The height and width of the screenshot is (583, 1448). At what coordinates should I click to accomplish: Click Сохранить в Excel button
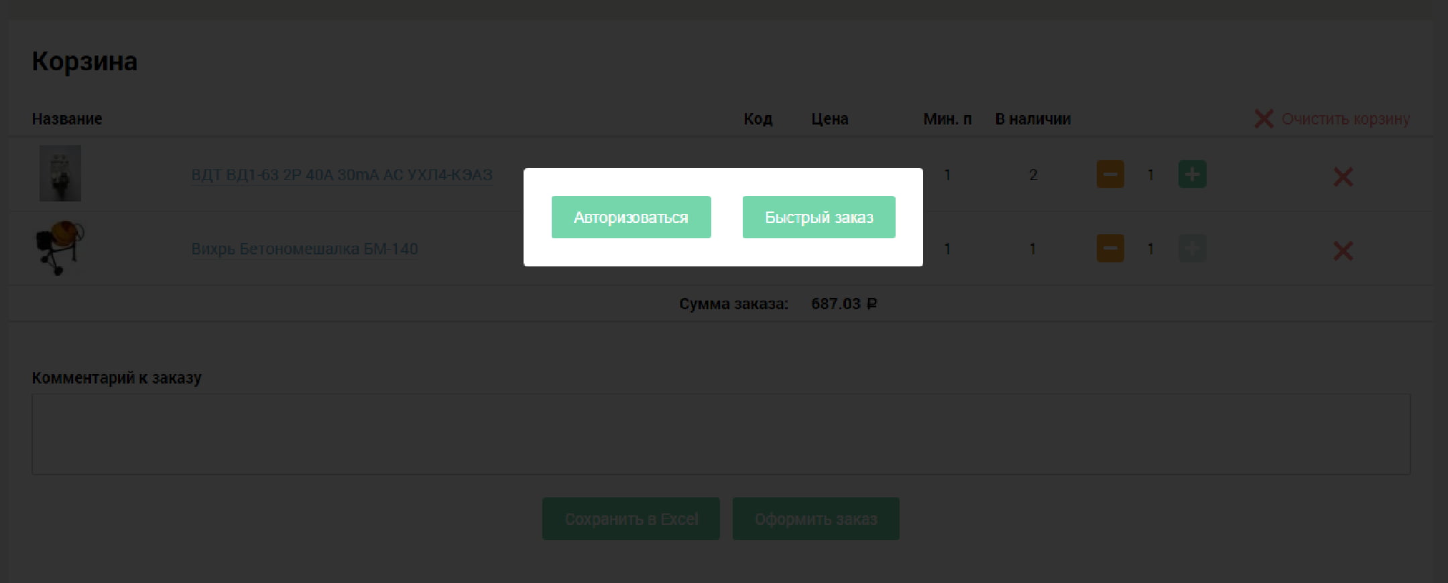(x=631, y=519)
